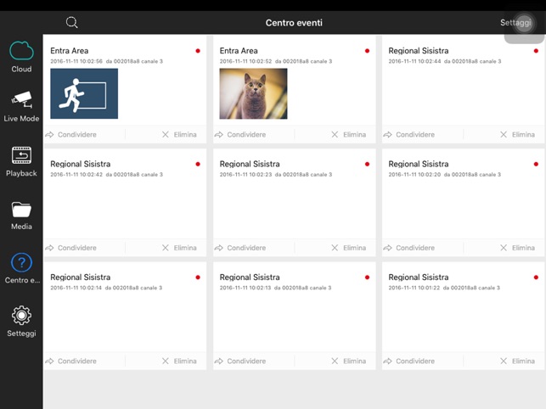
Task: Click Elimina on the 10:02:14 event
Action: [x=179, y=361]
